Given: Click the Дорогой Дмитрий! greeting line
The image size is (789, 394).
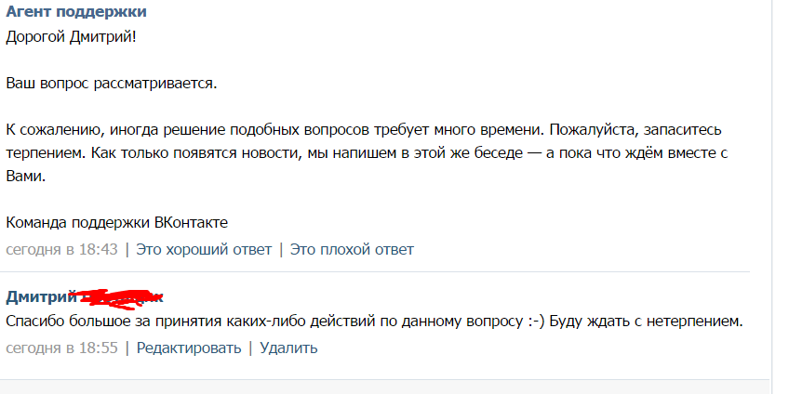Looking at the screenshot, I should click(x=64, y=36).
